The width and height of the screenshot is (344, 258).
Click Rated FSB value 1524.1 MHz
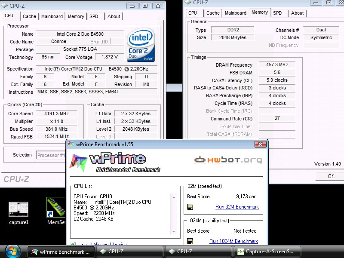click(x=57, y=136)
